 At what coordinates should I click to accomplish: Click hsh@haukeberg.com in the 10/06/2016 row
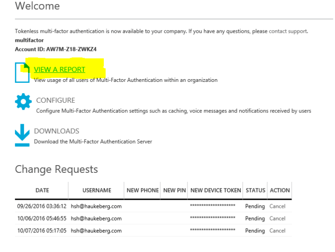coord(96,219)
